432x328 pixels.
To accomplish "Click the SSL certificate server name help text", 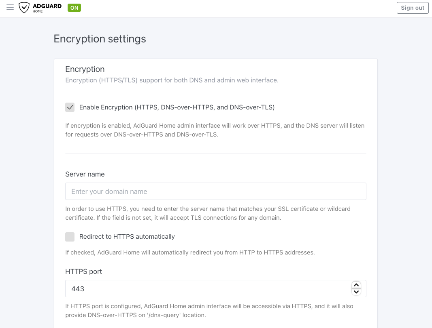I will [x=208, y=213].
